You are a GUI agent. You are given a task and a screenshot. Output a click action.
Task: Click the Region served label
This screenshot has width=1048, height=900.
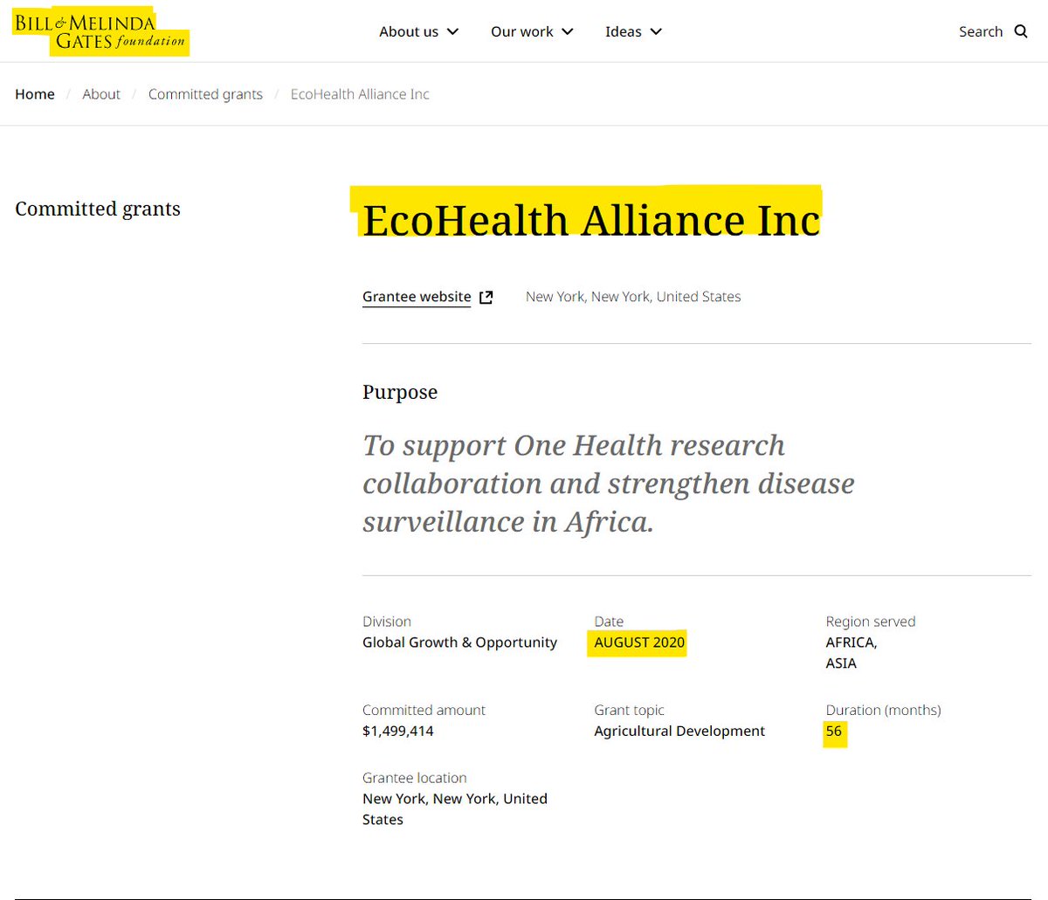click(871, 622)
